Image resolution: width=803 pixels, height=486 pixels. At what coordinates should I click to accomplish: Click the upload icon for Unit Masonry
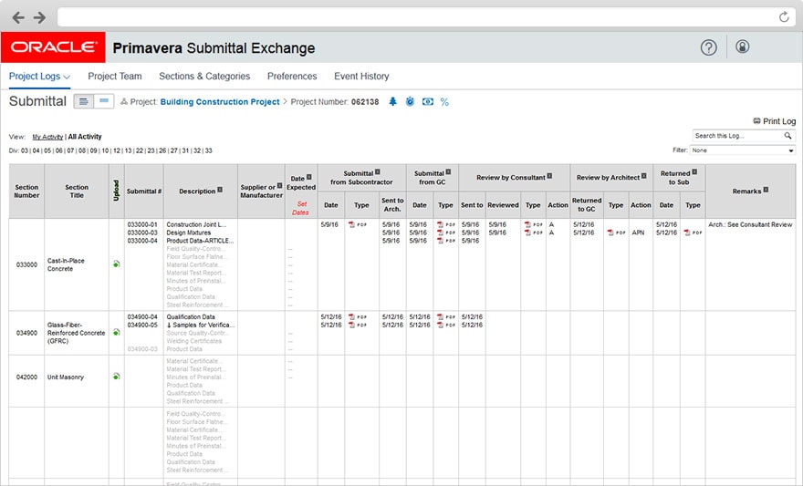click(116, 377)
